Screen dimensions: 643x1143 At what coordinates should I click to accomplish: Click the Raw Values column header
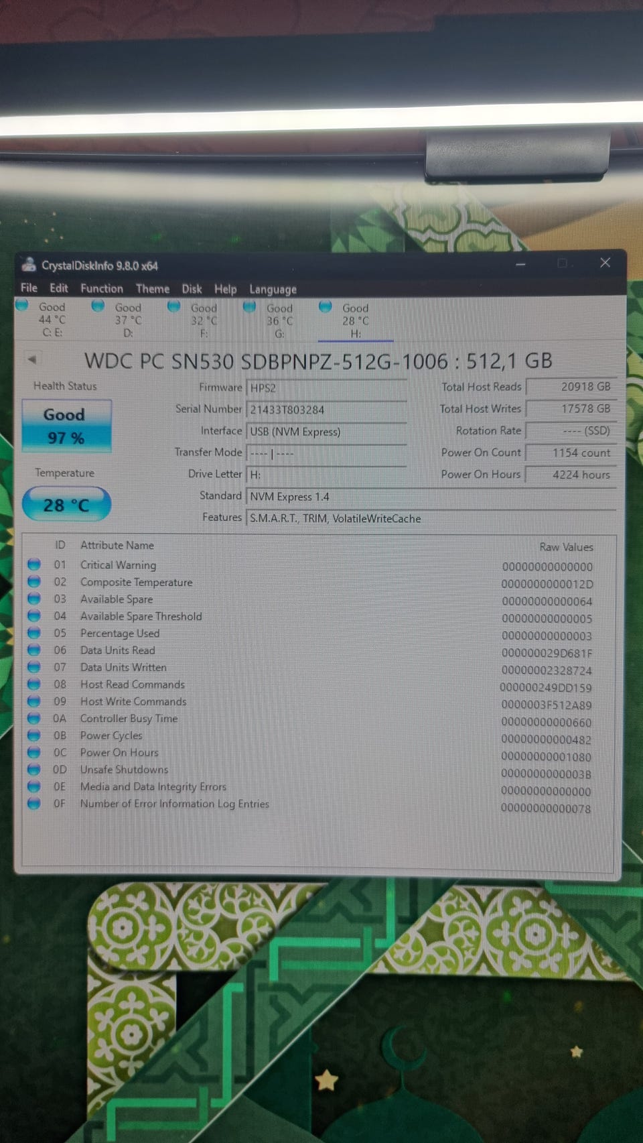tap(566, 547)
